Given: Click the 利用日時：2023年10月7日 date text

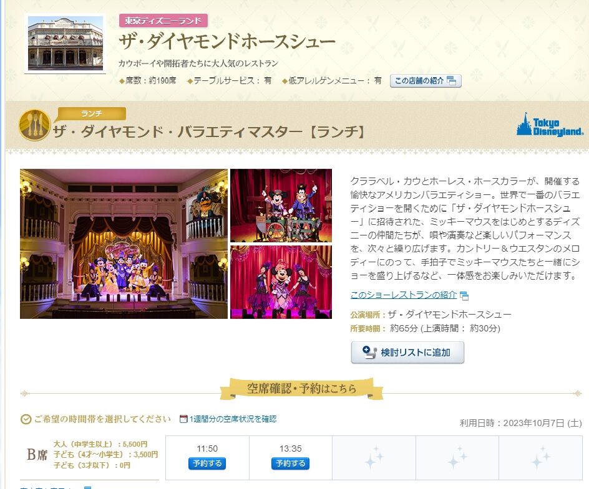Looking at the screenshot, I should [x=520, y=423].
